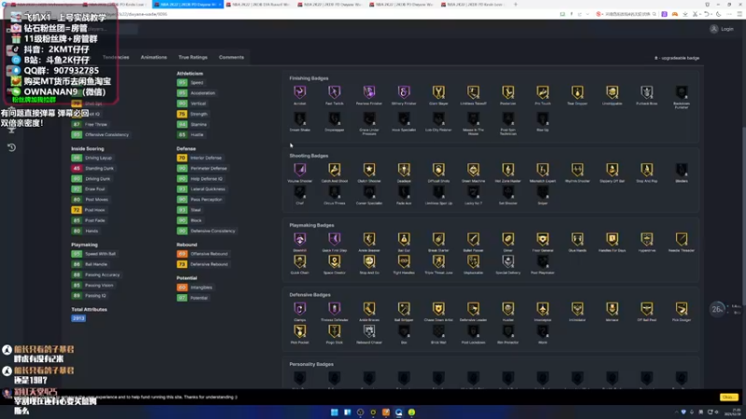
Task: Click the Acrobat finishing badge
Action: [299, 91]
